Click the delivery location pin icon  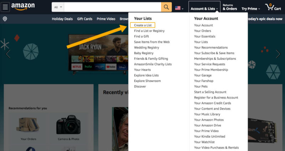point(5,19)
